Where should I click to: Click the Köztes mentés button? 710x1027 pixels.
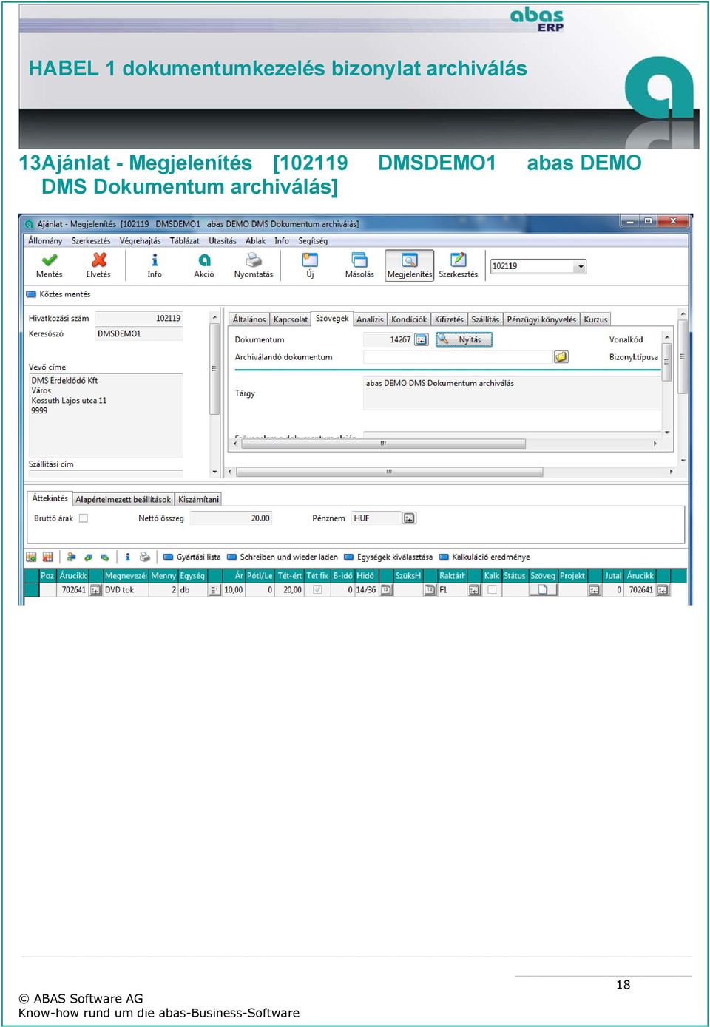tap(58, 294)
